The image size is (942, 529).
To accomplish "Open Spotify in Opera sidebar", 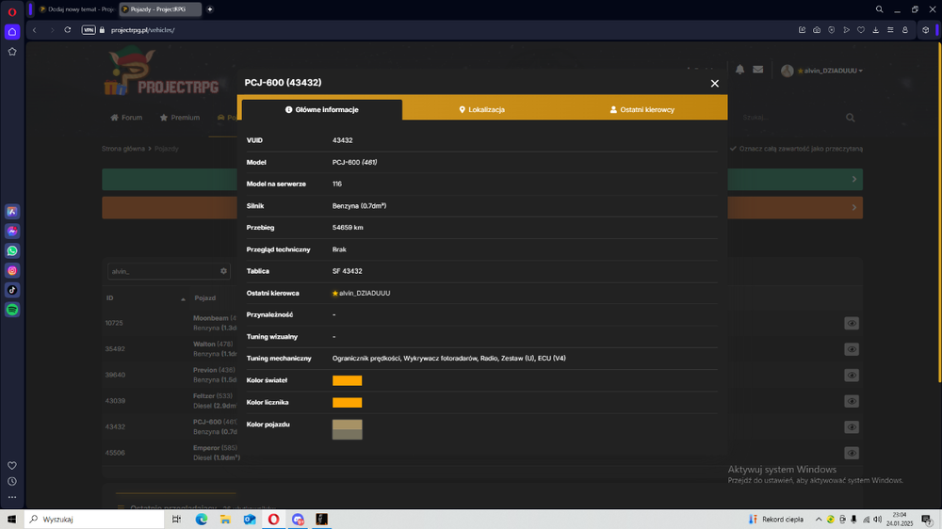I will (x=12, y=310).
